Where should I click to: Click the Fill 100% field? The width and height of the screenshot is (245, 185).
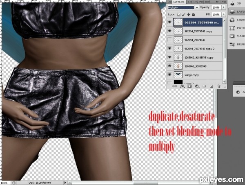216,14
